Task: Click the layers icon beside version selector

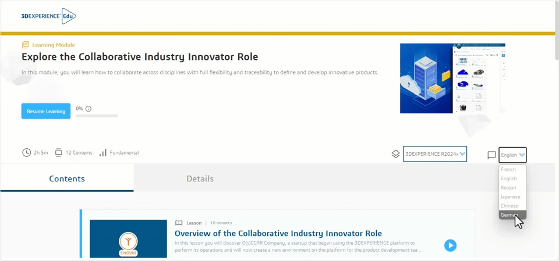Action: pos(395,154)
